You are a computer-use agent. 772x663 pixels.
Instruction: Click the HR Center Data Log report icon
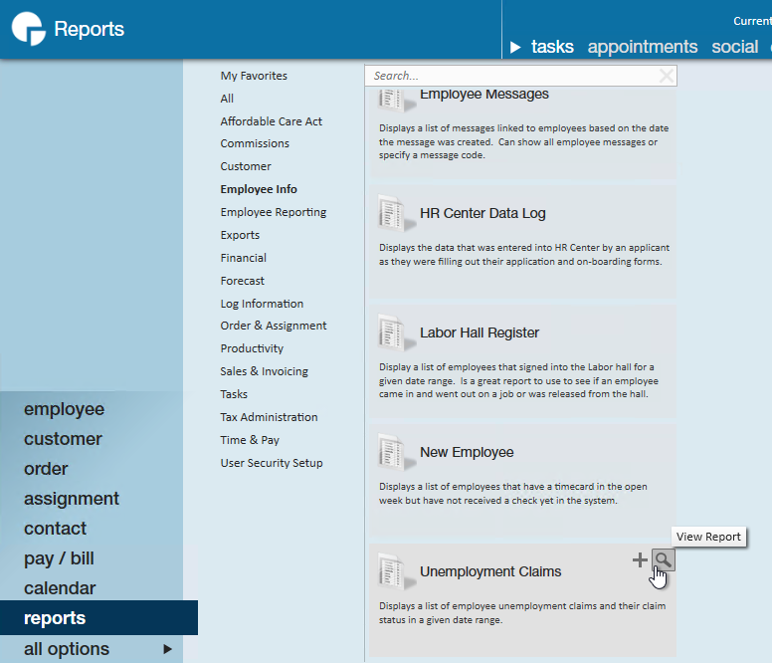click(x=396, y=214)
